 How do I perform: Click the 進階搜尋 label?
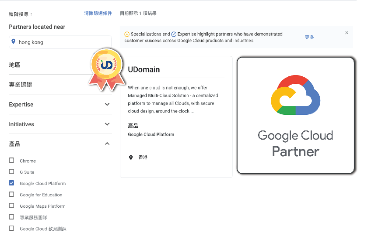click(x=21, y=14)
